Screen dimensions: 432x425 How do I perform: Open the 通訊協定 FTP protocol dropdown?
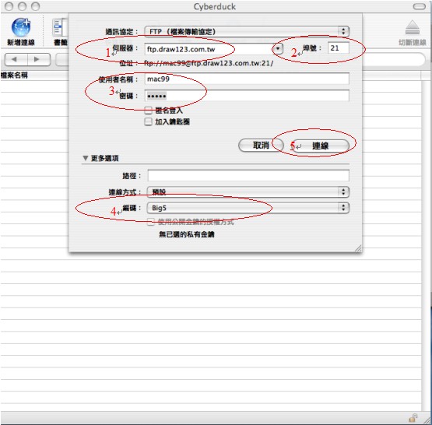247,31
